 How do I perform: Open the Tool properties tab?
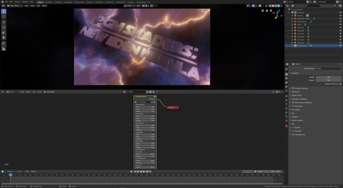(286, 69)
